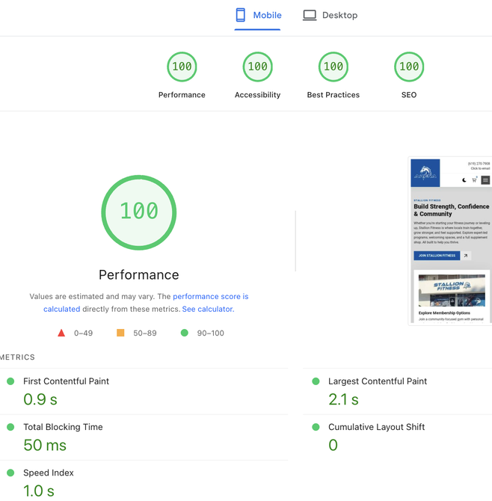Click the Performance score gauge at top
This screenshot has width=492, height=501.
coord(182,67)
